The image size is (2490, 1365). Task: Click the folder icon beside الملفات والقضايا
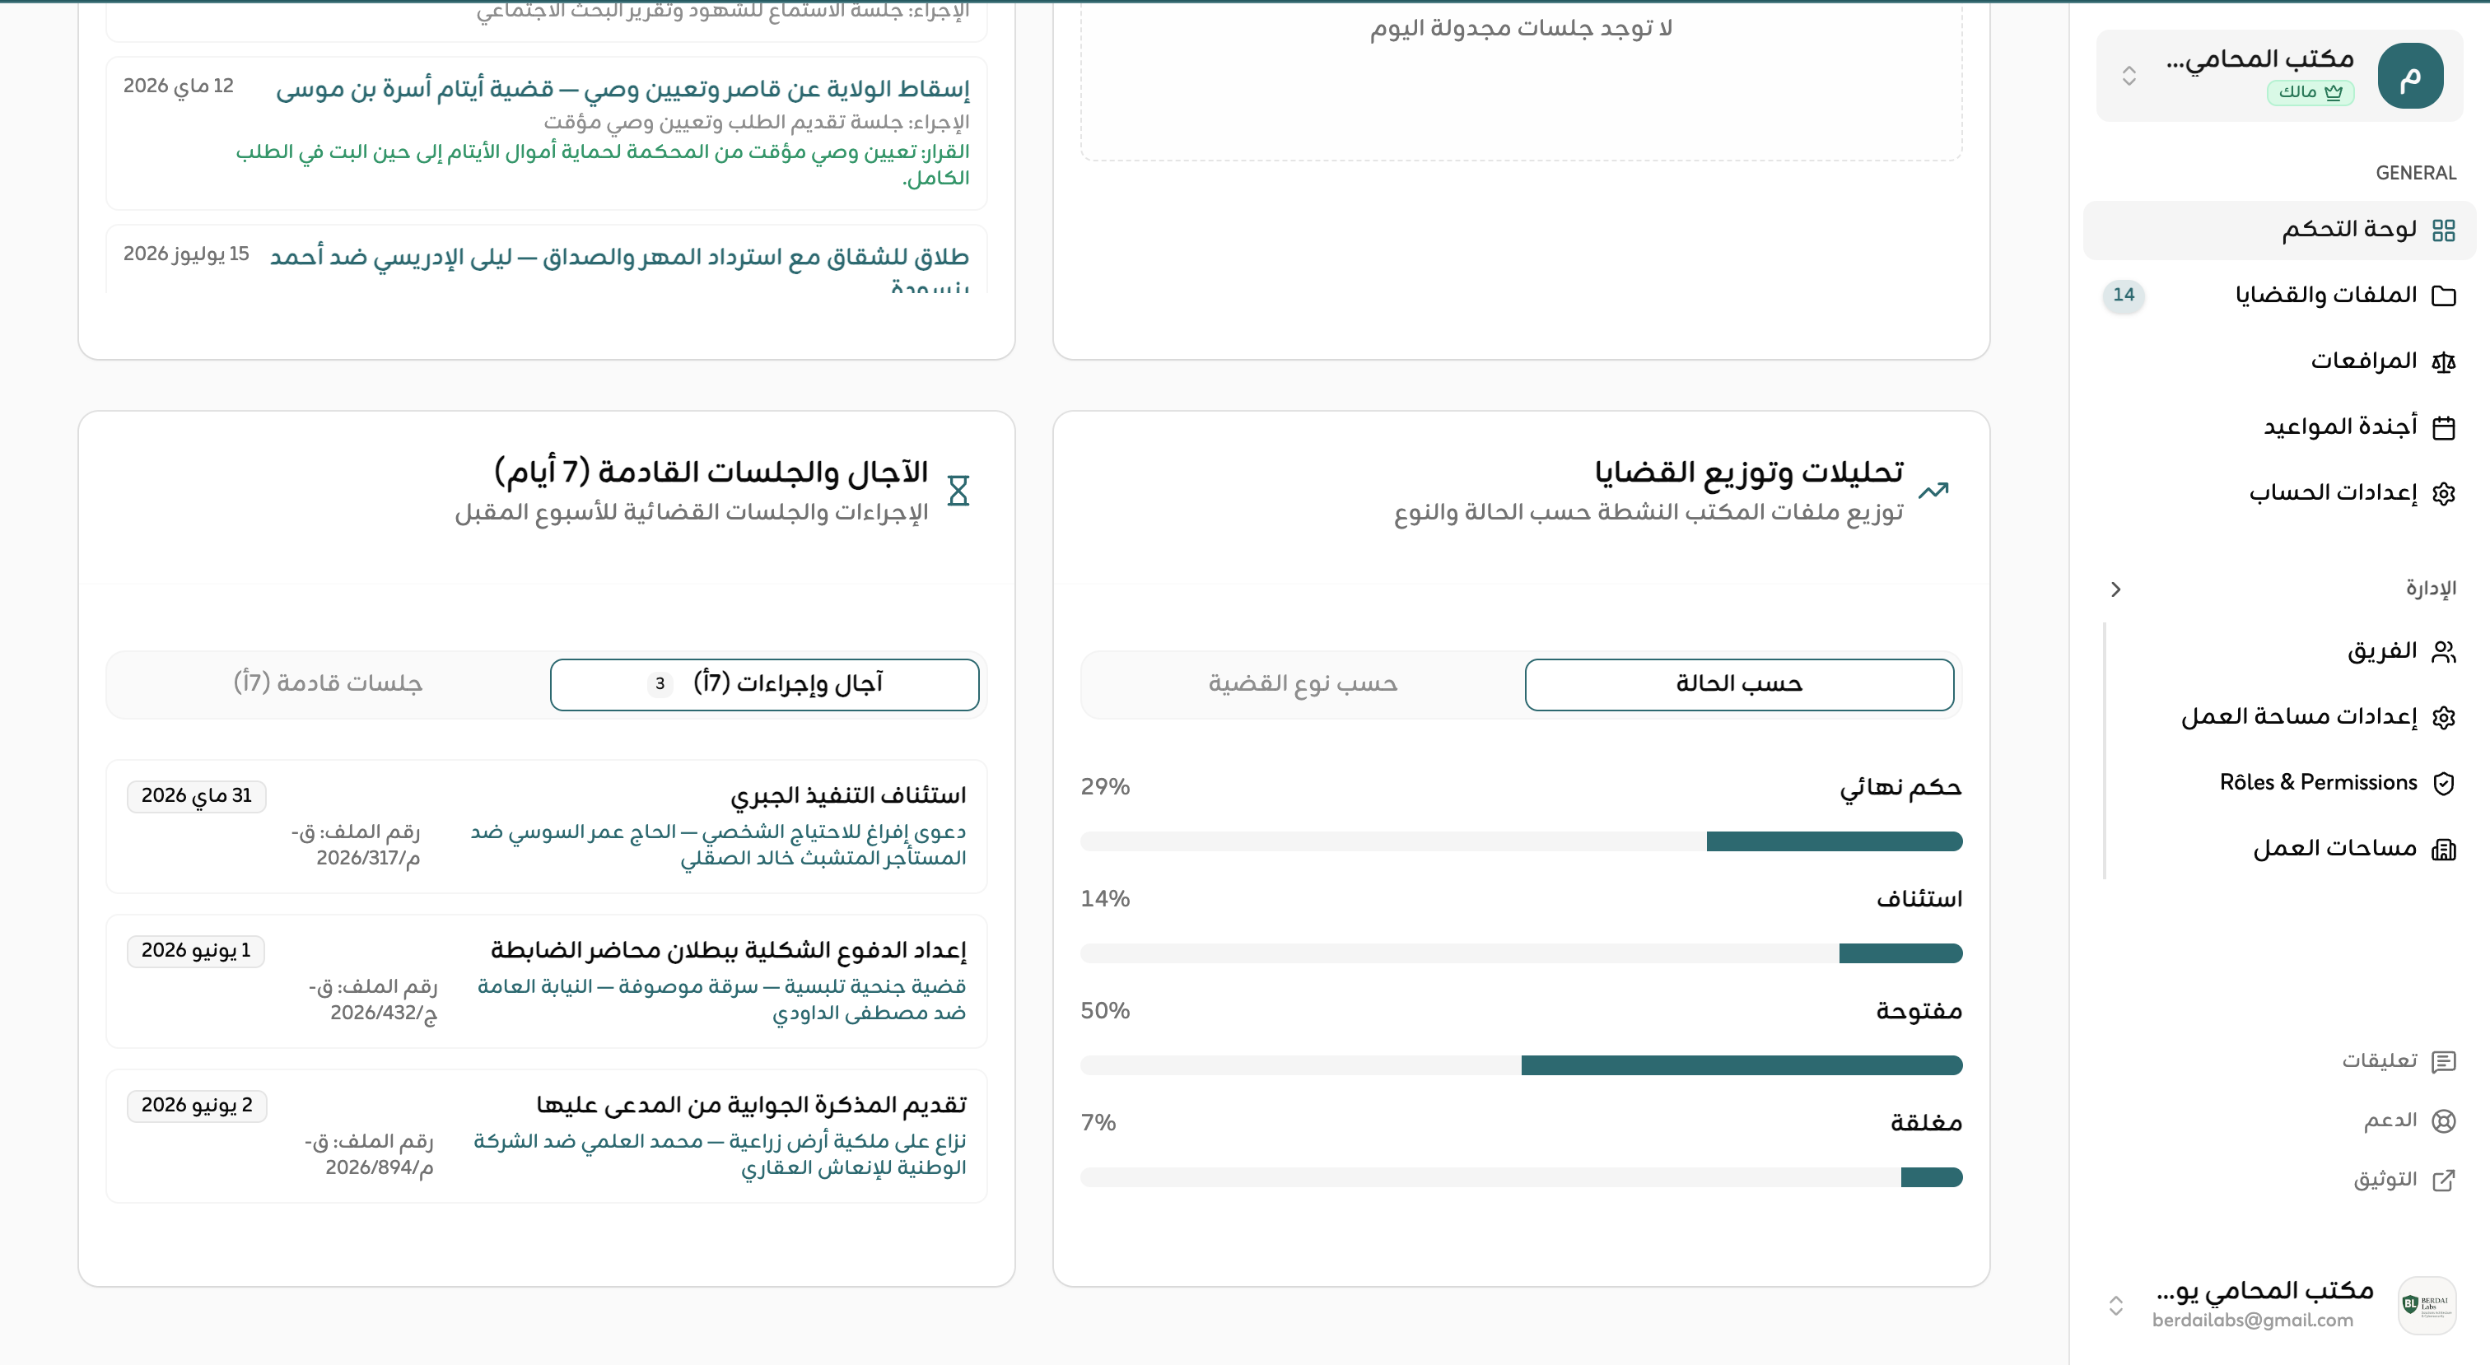2442,296
